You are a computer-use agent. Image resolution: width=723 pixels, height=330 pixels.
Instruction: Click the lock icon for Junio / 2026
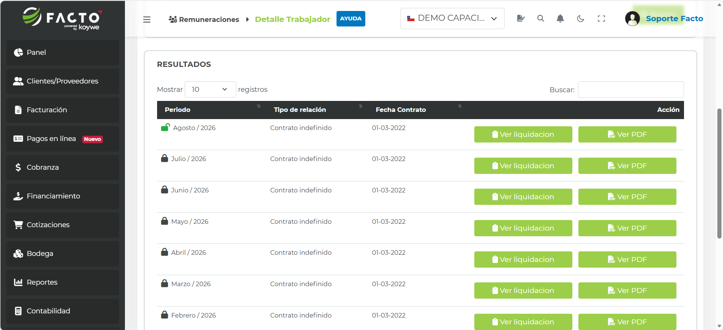click(x=164, y=190)
